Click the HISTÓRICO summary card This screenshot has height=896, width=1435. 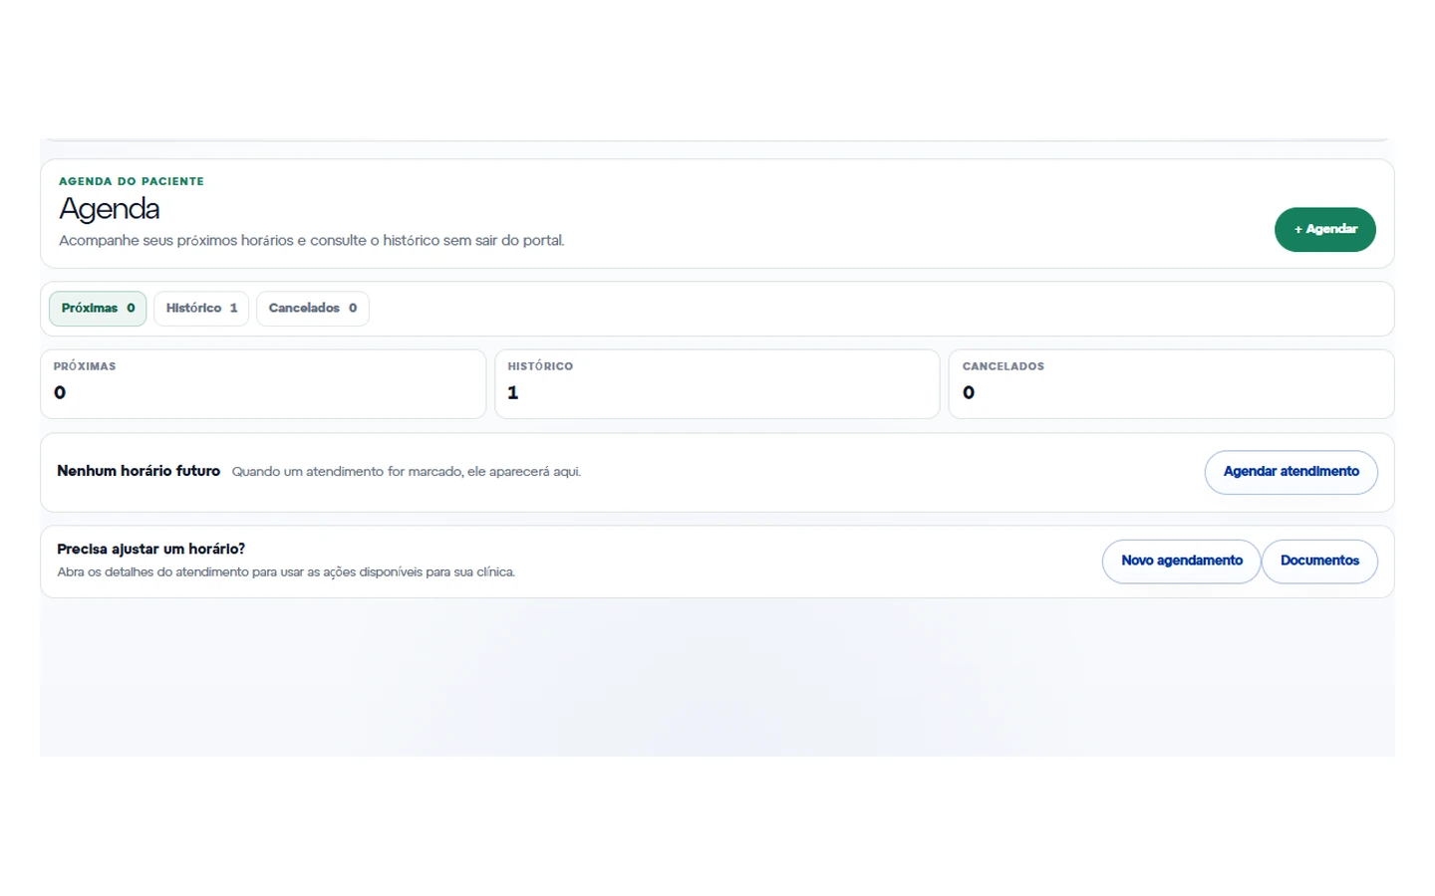point(717,383)
